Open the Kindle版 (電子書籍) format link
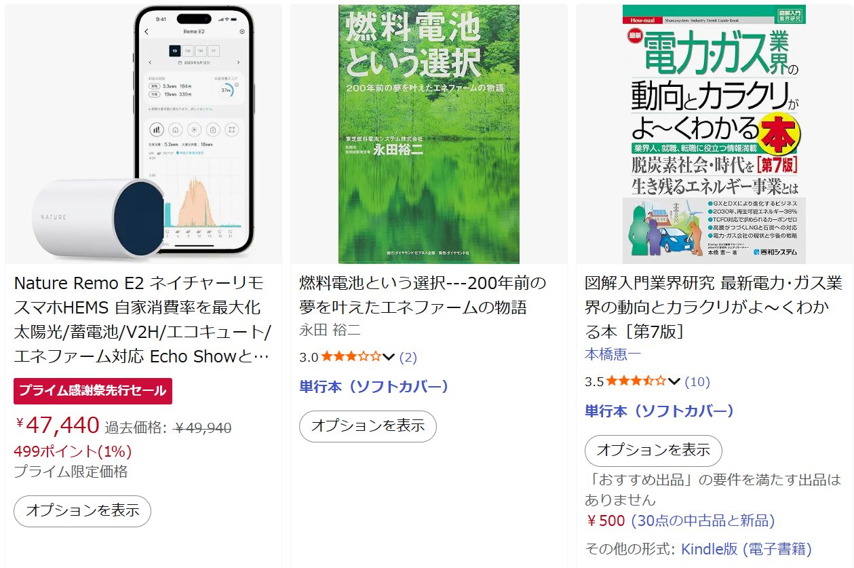 point(746,549)
